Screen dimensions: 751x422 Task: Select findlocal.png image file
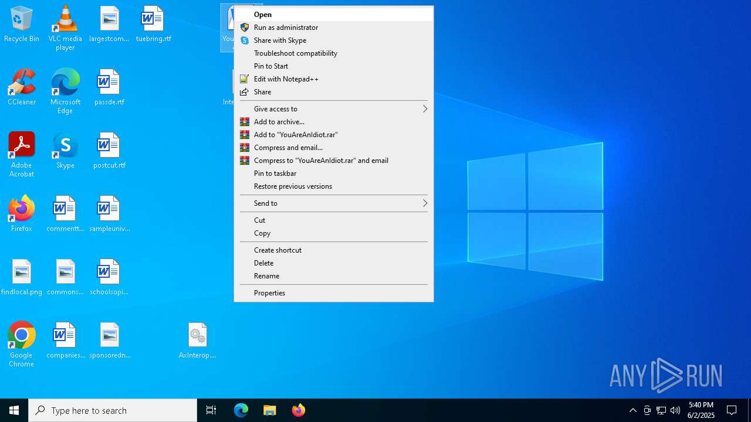tap(22, 278)
